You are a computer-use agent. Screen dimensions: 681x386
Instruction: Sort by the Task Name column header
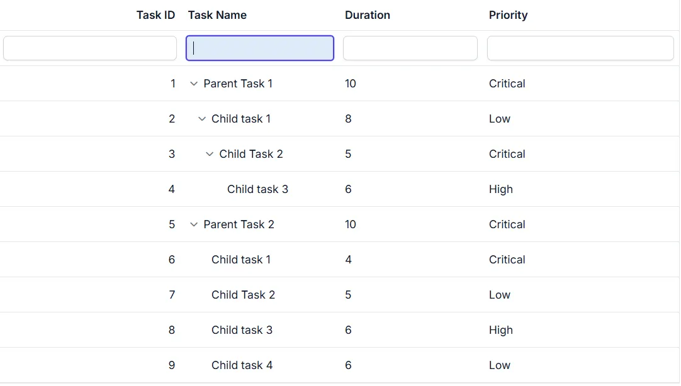point(217,15)
